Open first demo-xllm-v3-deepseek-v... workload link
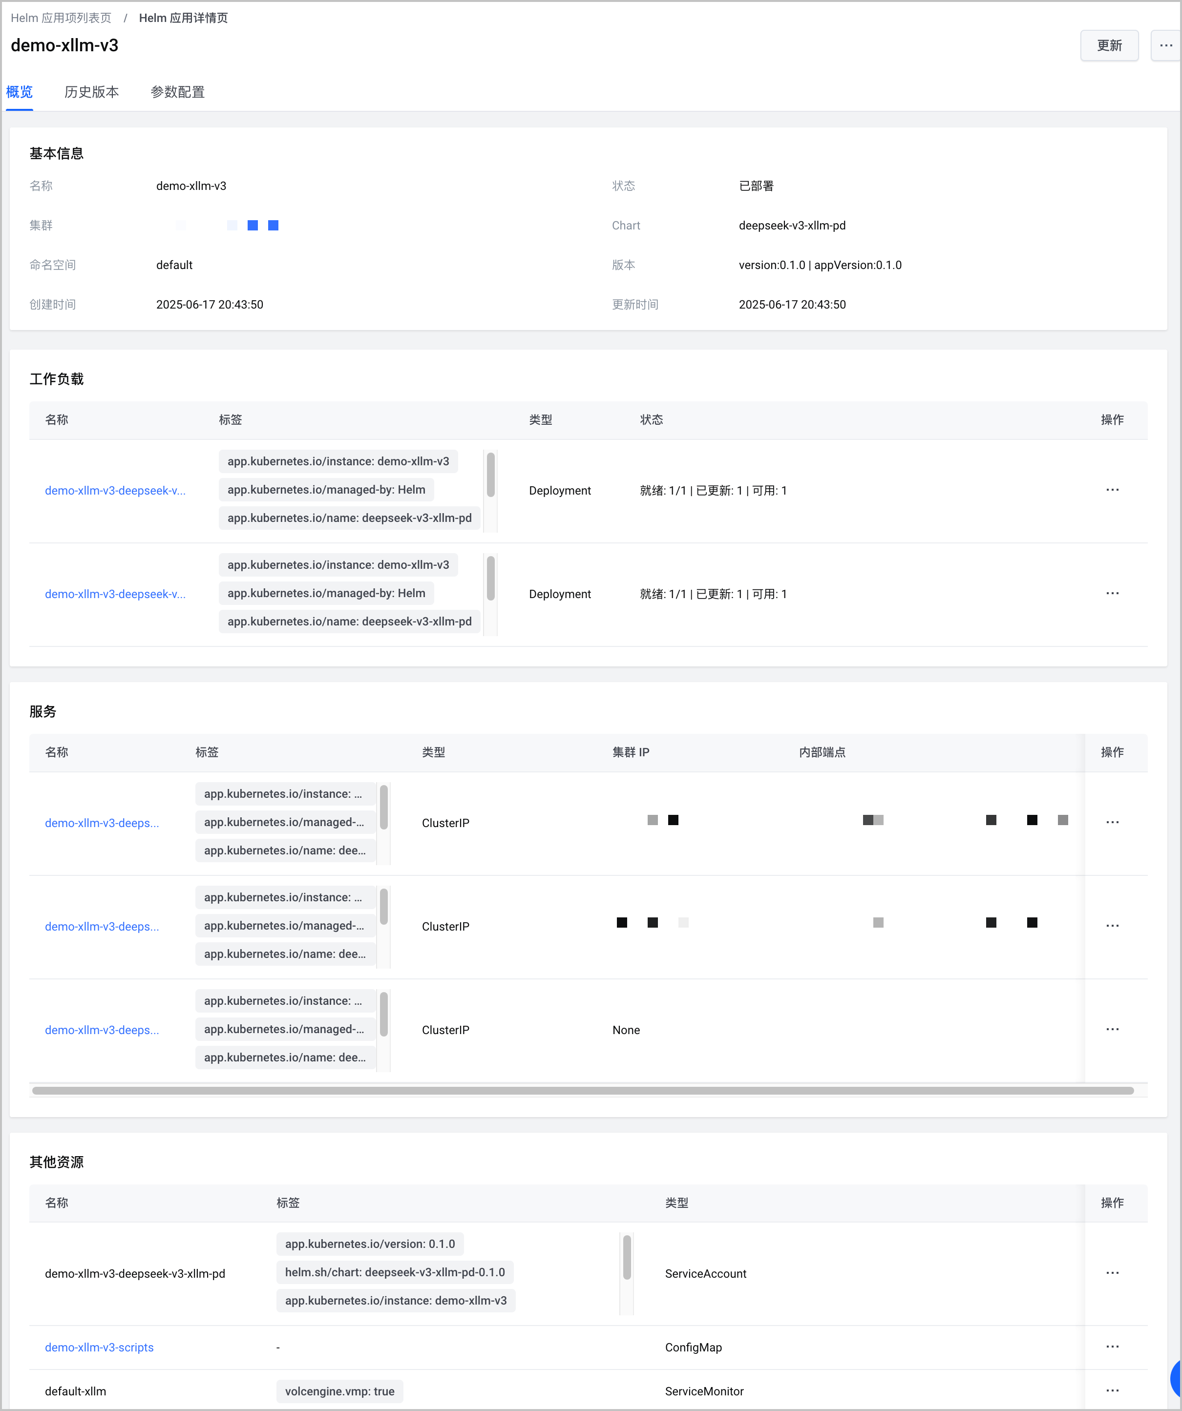The width and height of the screenshot is (1182, 1411). (x=115, y=491)
